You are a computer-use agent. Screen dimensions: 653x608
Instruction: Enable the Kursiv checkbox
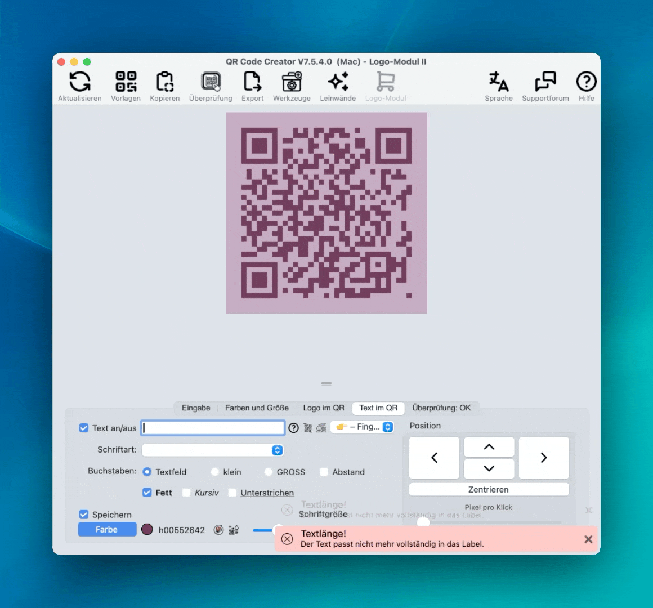[187, 493]
